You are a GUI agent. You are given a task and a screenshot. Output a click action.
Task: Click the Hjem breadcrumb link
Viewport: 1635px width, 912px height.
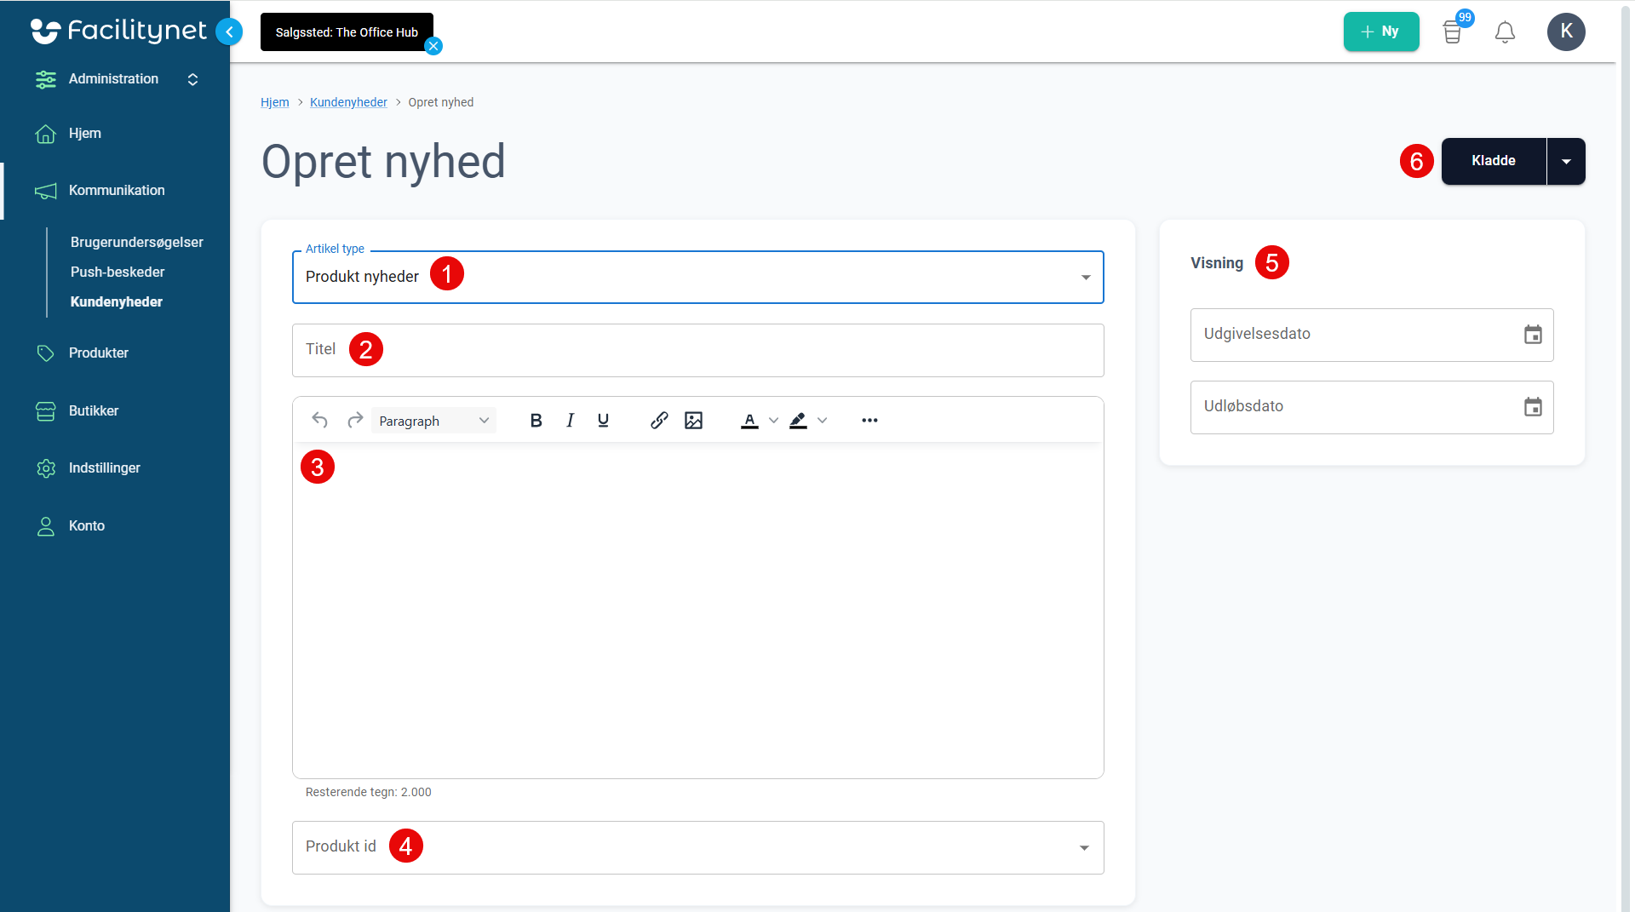[274, 102]
